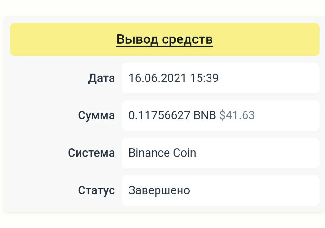Click the 0.11756627 amount number
325x228 pixels.
pos(159,115)
